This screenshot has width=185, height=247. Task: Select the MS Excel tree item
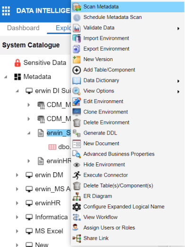coord(49,231)
